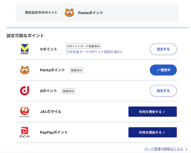This screenshot has height=153, width=191.
Task: Start using JALのマイル with 利用を開始する
Action: pyautogui.click(x=153, y=112)
